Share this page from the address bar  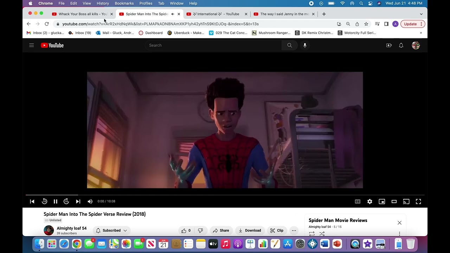[357, 24]
